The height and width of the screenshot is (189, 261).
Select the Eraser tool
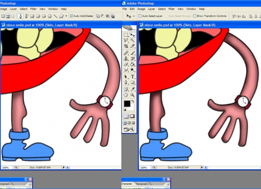click(x=126, y=64)
